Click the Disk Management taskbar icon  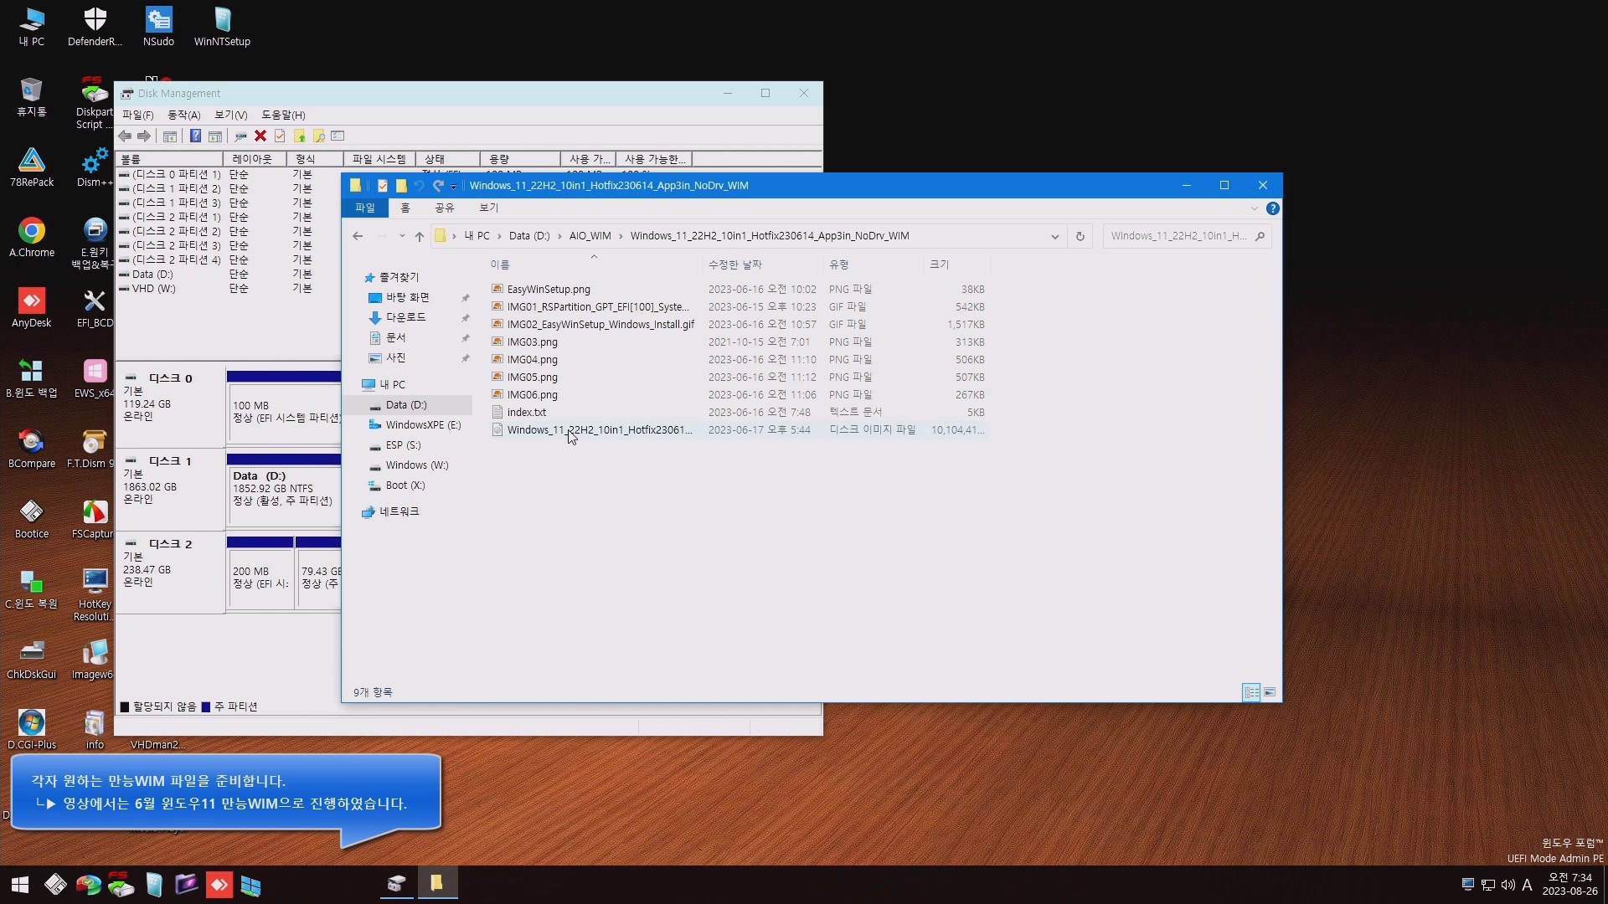pyautogui.click(x=396, y=883)
